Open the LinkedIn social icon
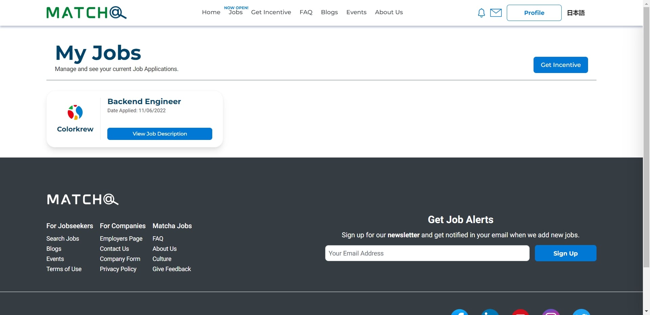650x315 pixels. click(x=490, y=312)
